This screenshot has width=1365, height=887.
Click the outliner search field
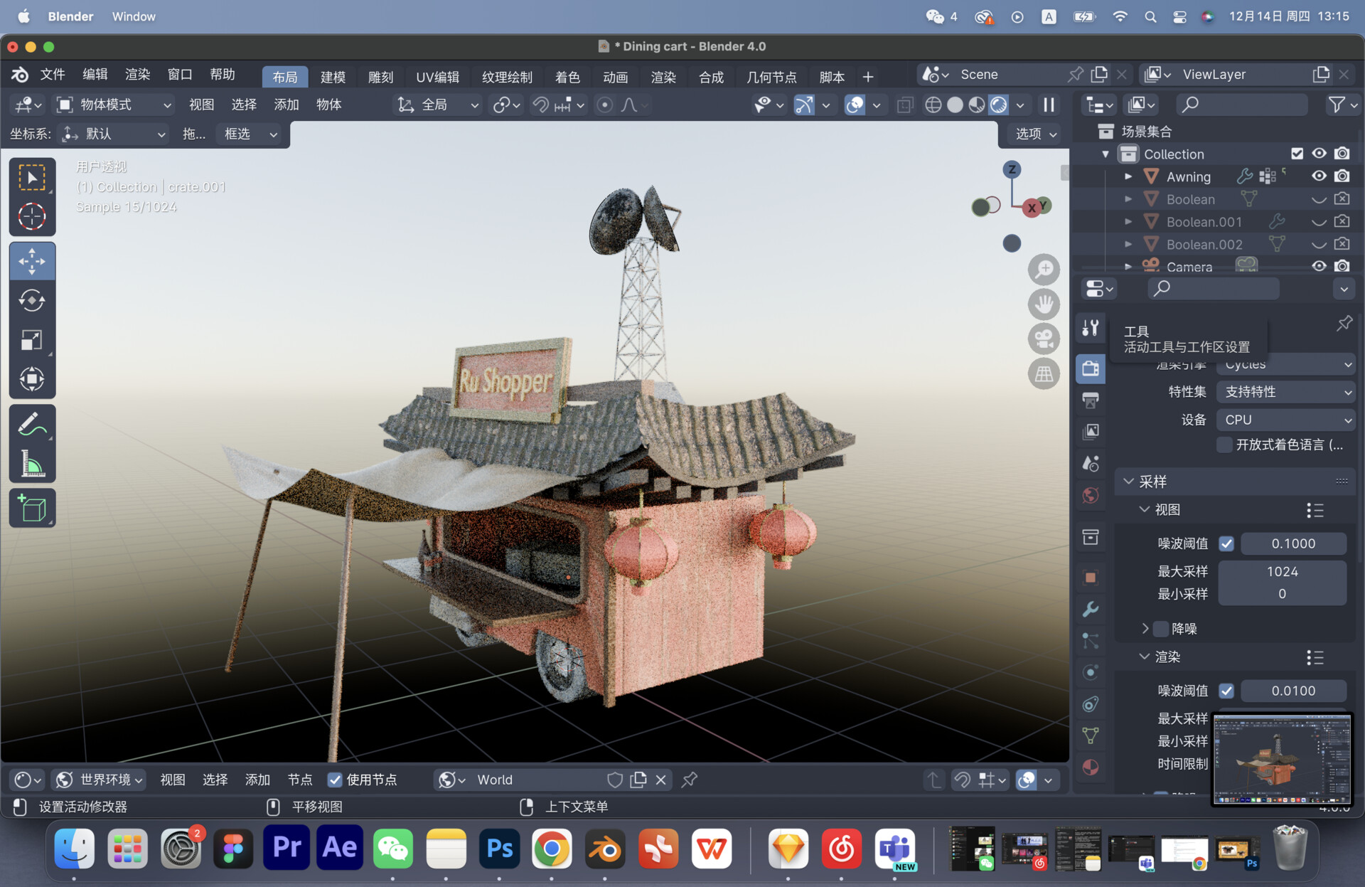1241,105
